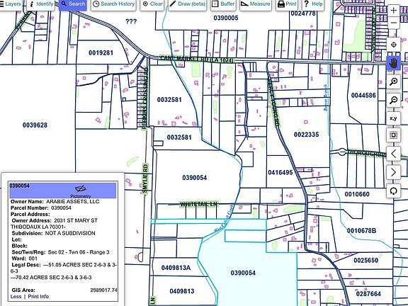
Task: Select parcel 0416495 on map
Action: (x=280, y=173)
